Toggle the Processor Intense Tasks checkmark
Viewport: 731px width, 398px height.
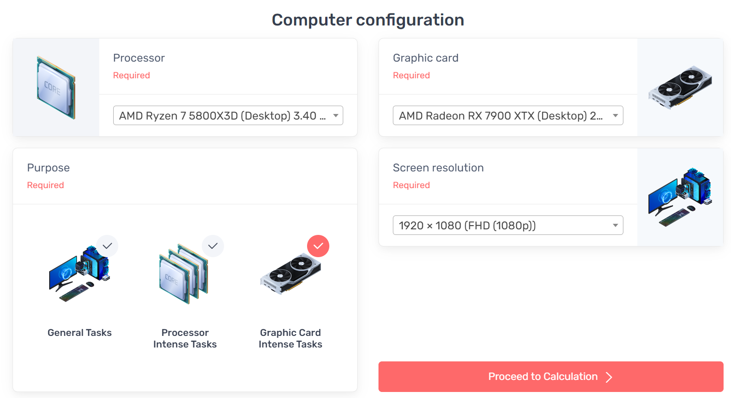213,246
